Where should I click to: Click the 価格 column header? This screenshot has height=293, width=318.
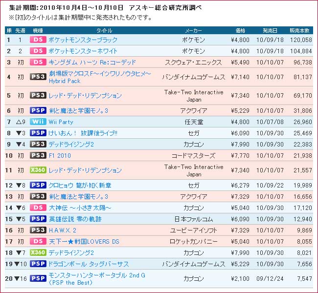pyautogui.click(x=240, y=31)
